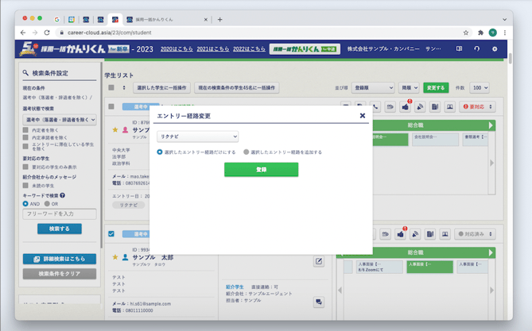Image resolution: width=532 pixels, height=331 pixels.
Task: Click the yellow star beside first student
Action: click(x=115, y=129)
